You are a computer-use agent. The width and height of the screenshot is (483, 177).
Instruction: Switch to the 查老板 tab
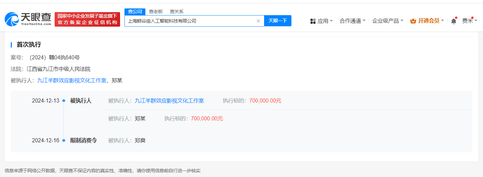(x=156, y=11)
